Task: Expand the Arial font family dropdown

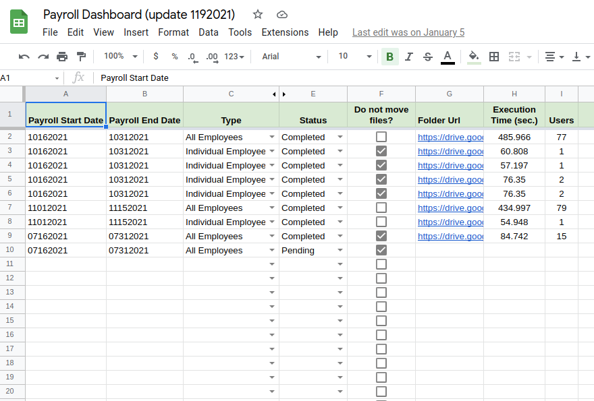Action: coord(292,57)
